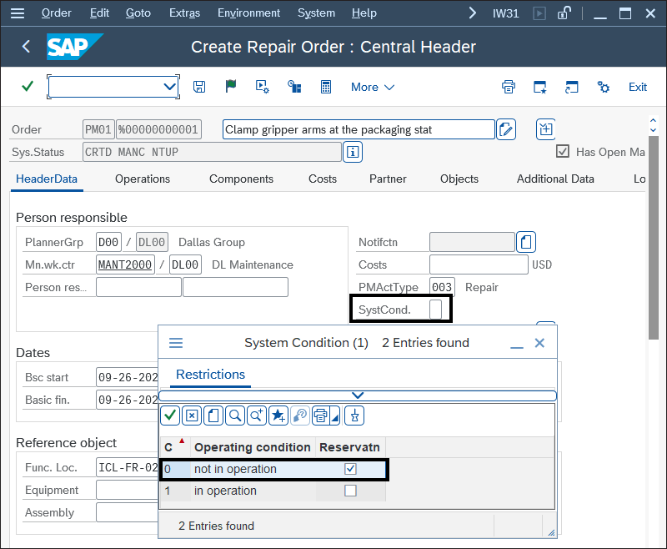Screen dimensions: 667x549
Task: Show system status info icon
Action: tap(353, 152)
